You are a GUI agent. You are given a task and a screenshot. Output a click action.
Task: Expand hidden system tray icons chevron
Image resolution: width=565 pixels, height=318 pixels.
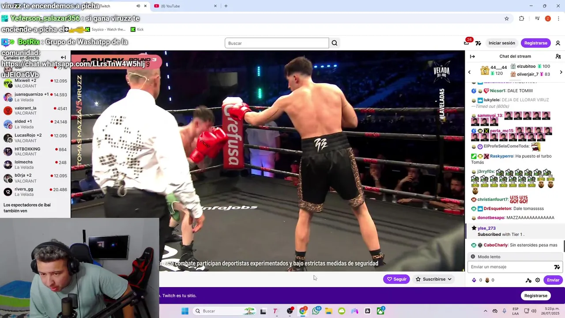click(x=486, y=311)
